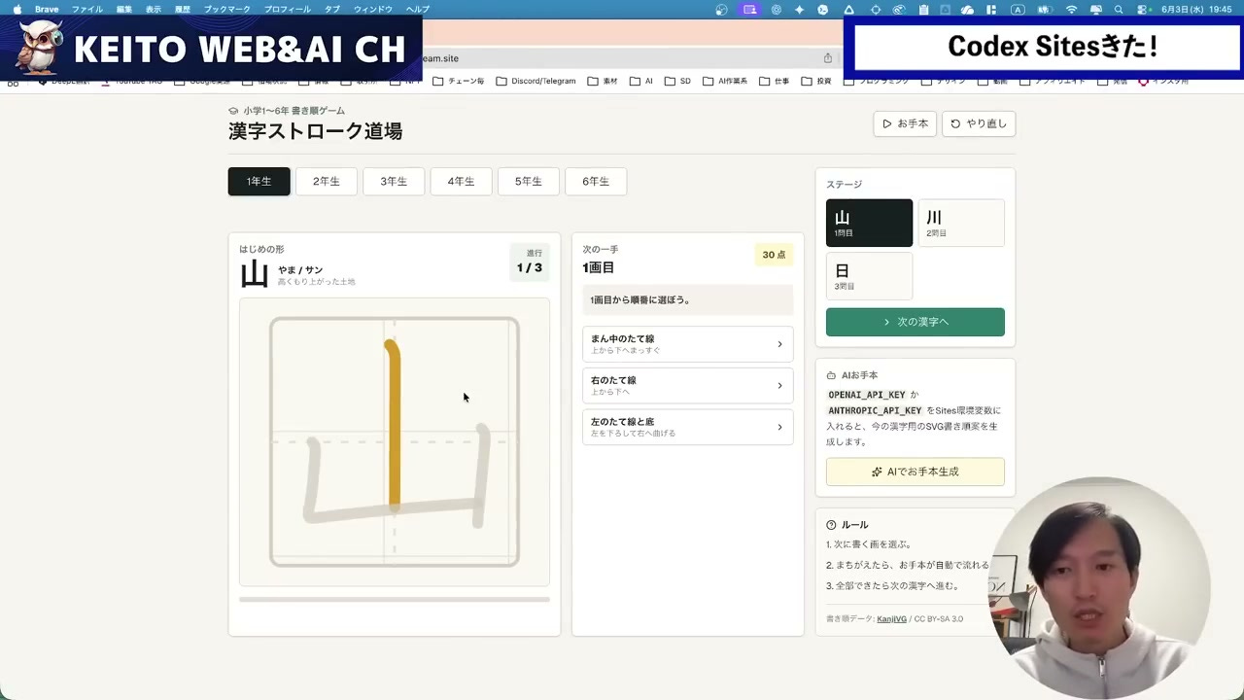Click the やり直し reset button
This screenshot has height=700, width=1244.
click(x=979, y=123)
